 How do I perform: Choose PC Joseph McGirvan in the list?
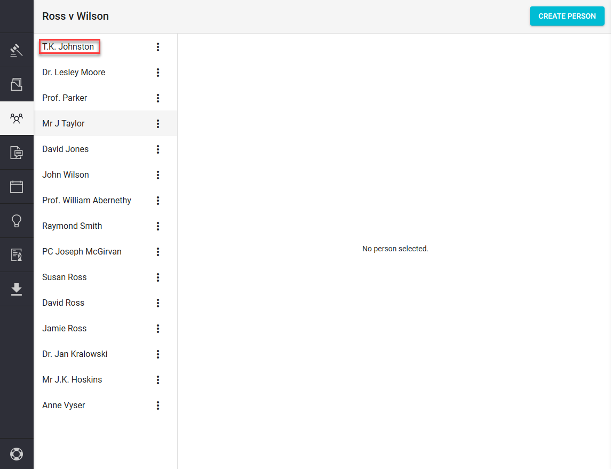tap(82, 252)
